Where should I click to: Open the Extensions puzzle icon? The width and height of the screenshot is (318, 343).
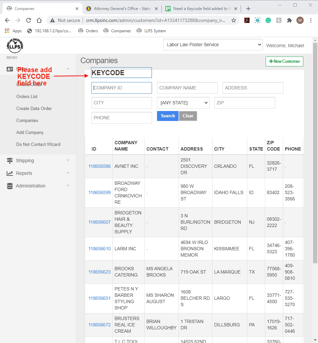289,20
